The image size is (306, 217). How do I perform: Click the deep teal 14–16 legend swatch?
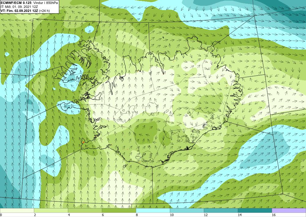[255, 211]
